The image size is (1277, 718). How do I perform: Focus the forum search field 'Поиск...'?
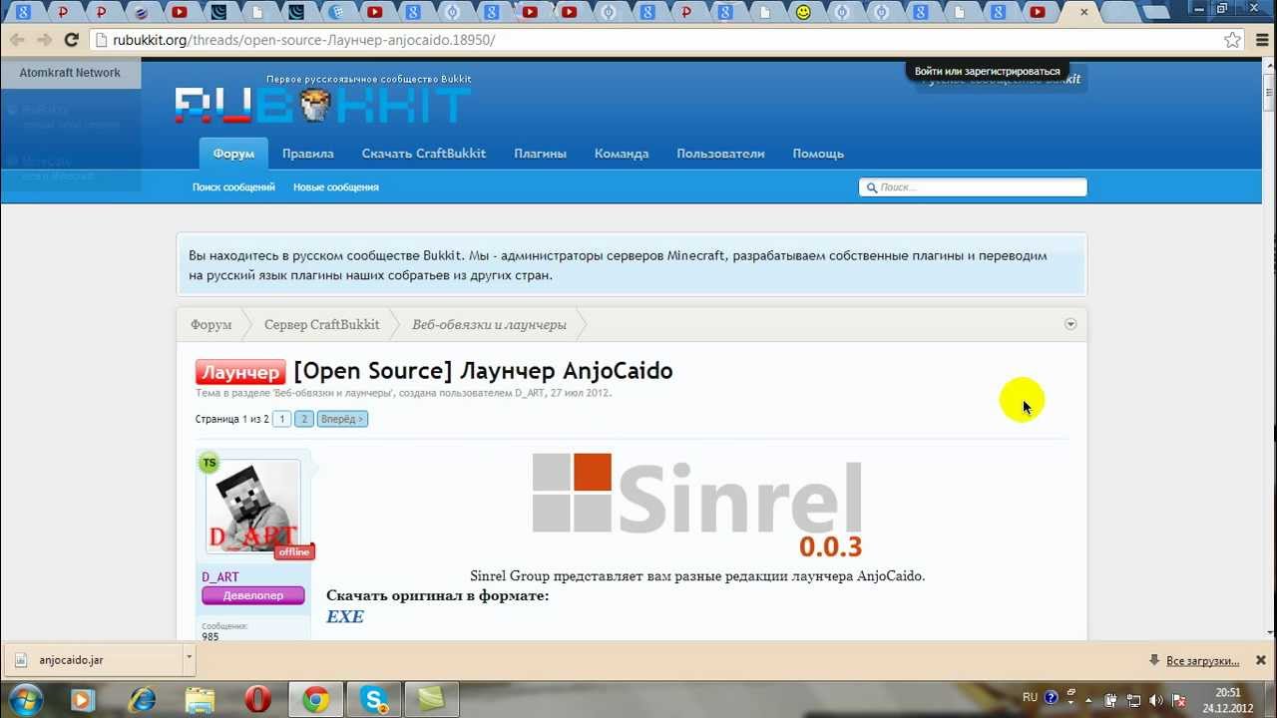coord(973,187)
